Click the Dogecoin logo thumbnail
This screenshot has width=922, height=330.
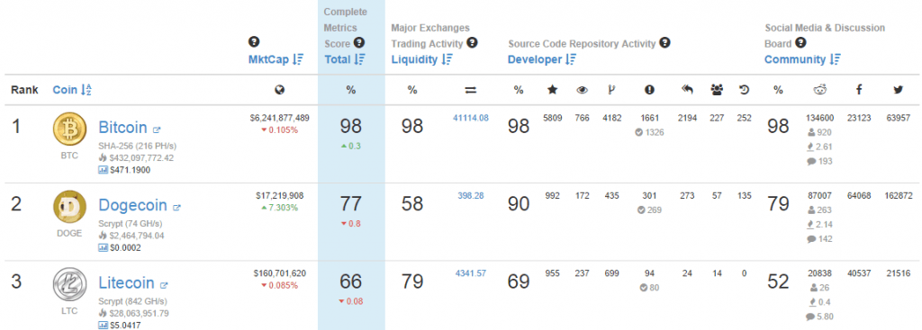click(69, 208)
